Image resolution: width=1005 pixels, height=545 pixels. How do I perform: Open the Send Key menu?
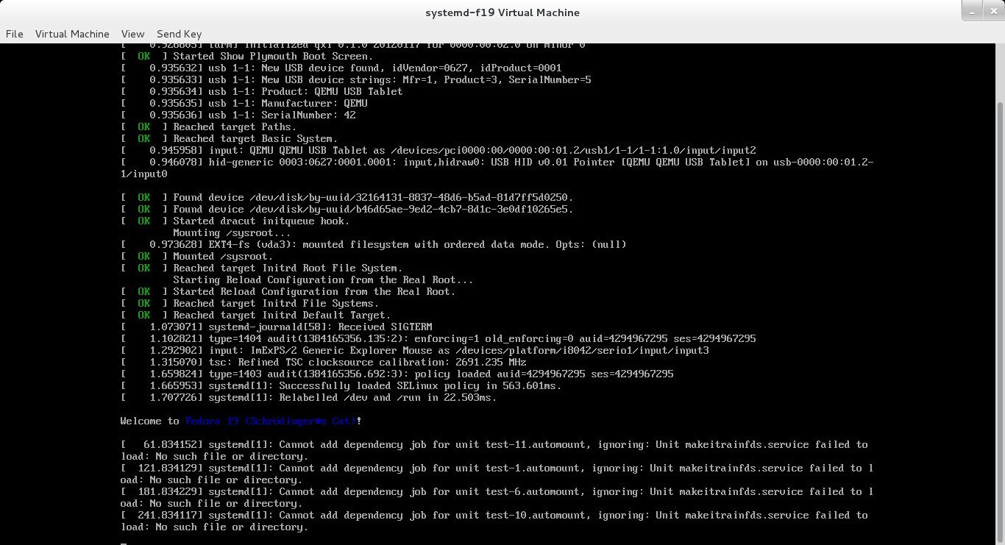179,34
